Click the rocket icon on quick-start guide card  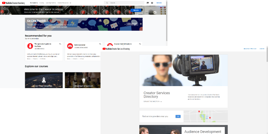tap(30, 46)
